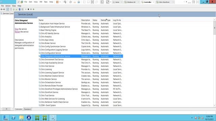Select the Citrix Monitor Service row
Viewport: 216px width, 121px height.
tap(81, 79)
